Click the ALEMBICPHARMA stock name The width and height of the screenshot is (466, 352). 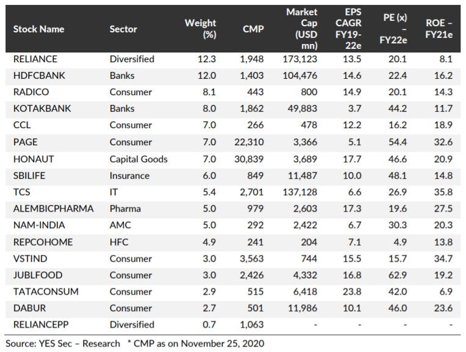tap(53, 209)
